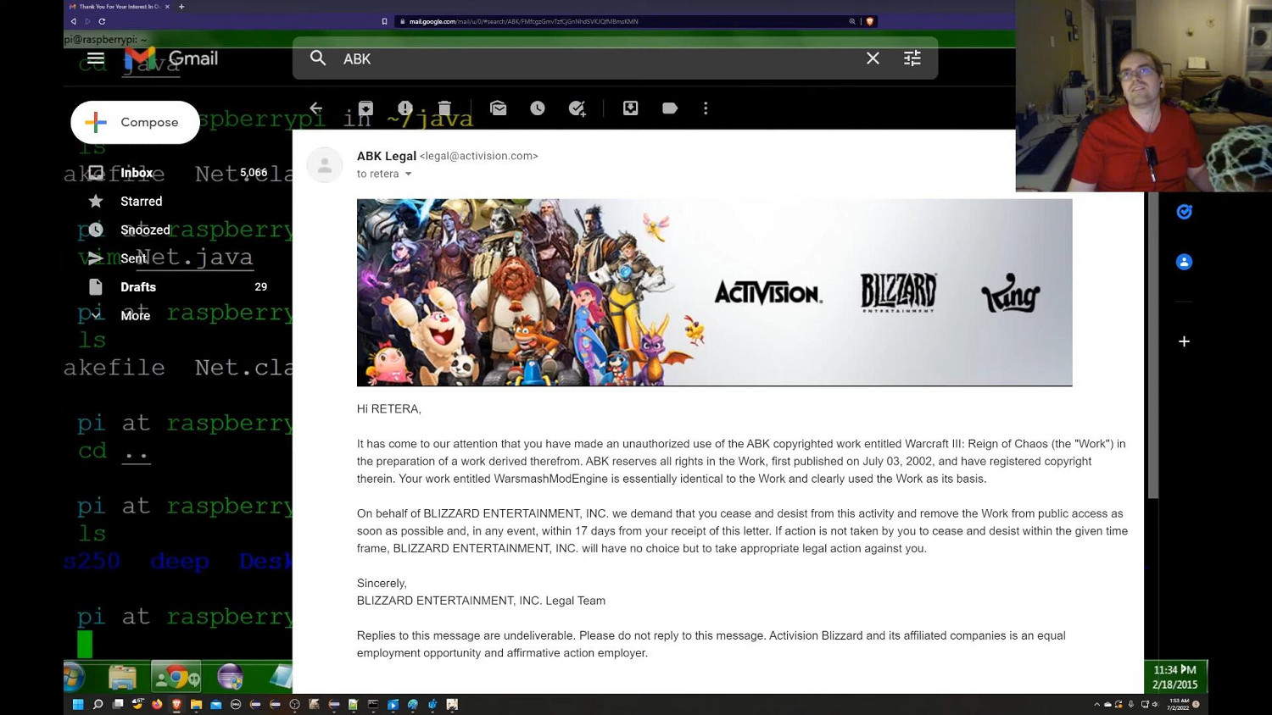Mark the email as unread

pyautogui.click(x=499, y=108)
